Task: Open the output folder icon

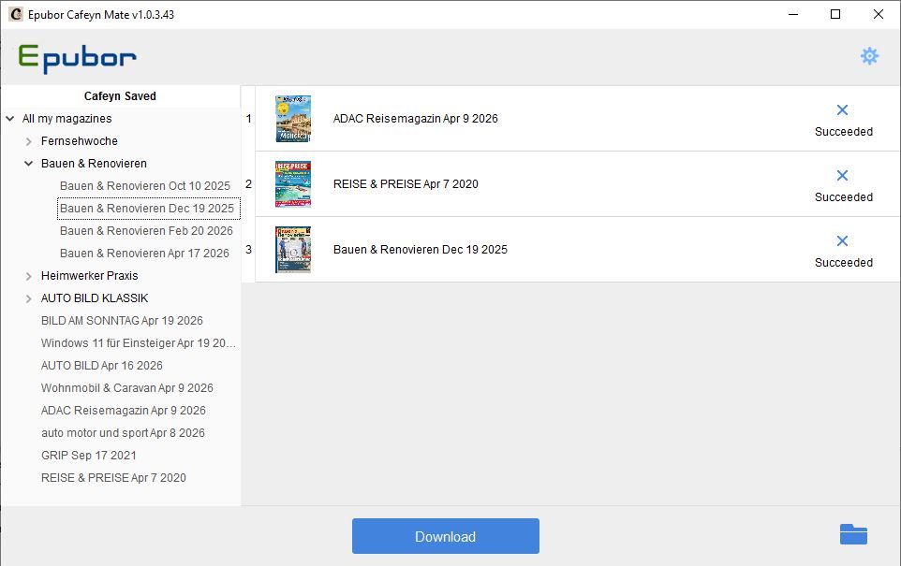Action: coord(852,534)
